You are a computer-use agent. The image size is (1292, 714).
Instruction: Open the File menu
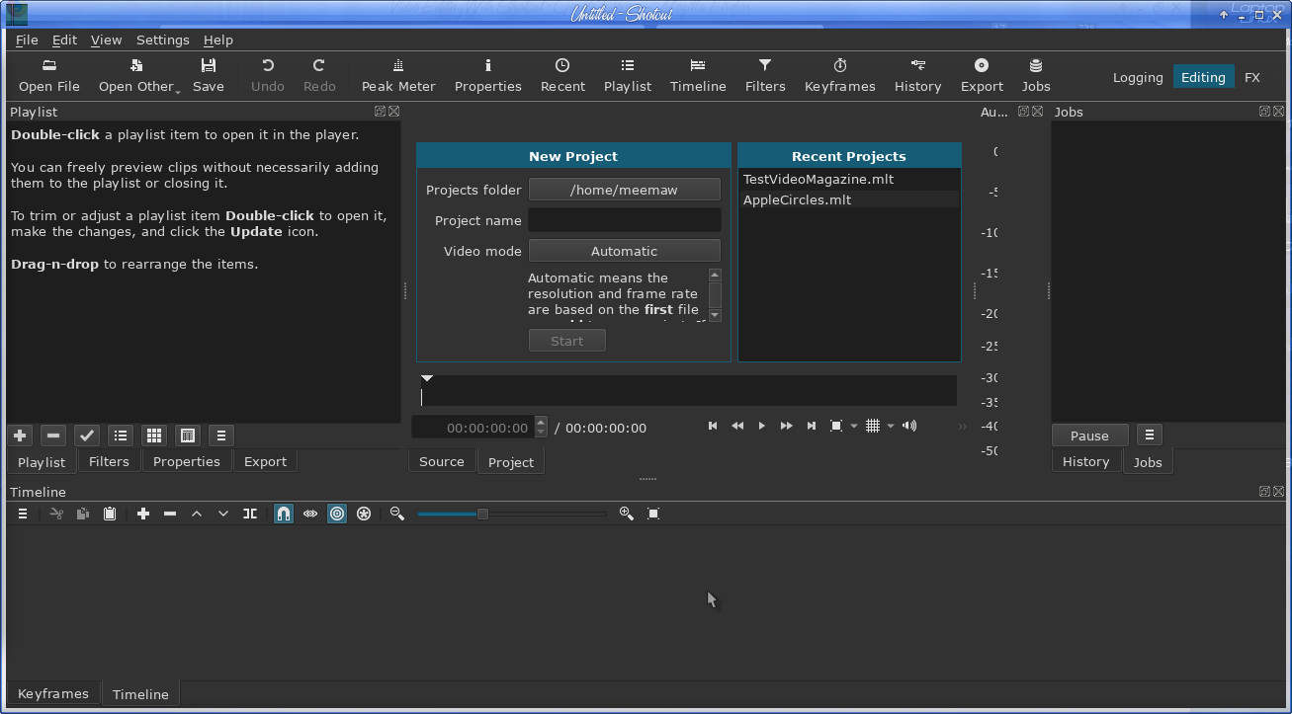click(x=27, y=40)
